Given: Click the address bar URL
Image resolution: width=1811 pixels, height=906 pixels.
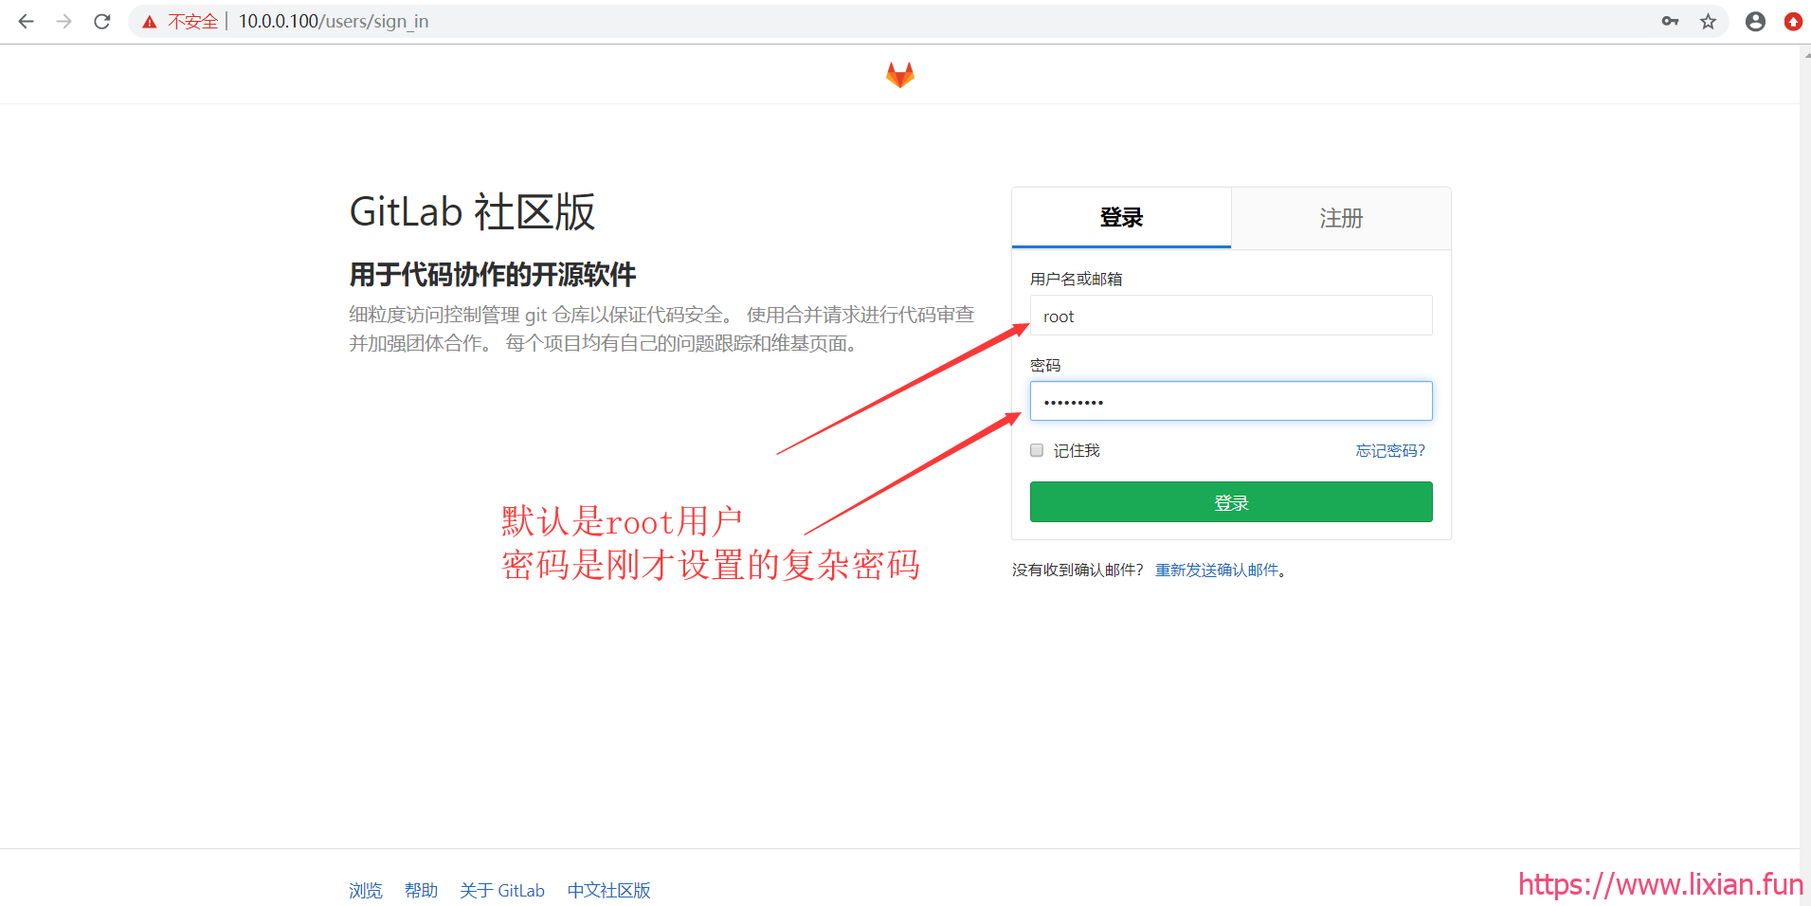Looking at the screenshot, I should [x=334, y=21].
